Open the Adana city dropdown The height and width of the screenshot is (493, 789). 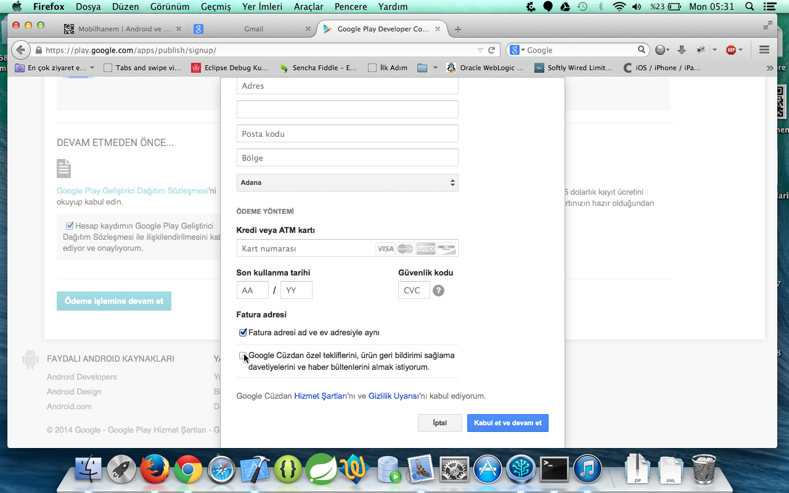pyautogui.click(x=347, y=182)
